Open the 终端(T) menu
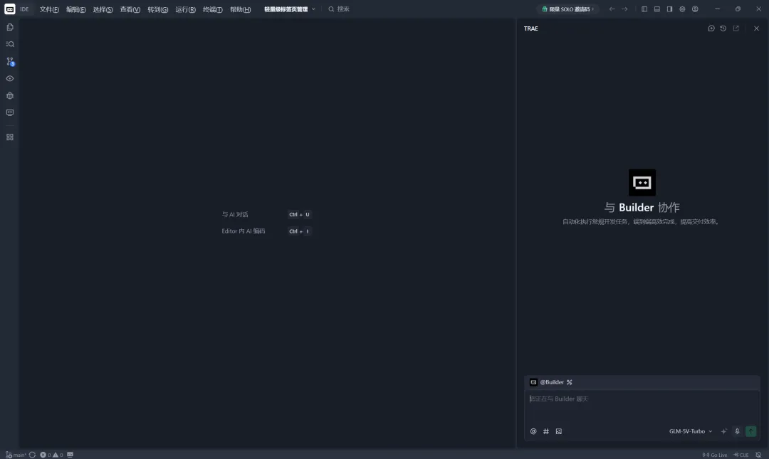The height and width of the screenshot is (459, 769). coord(213,9)
